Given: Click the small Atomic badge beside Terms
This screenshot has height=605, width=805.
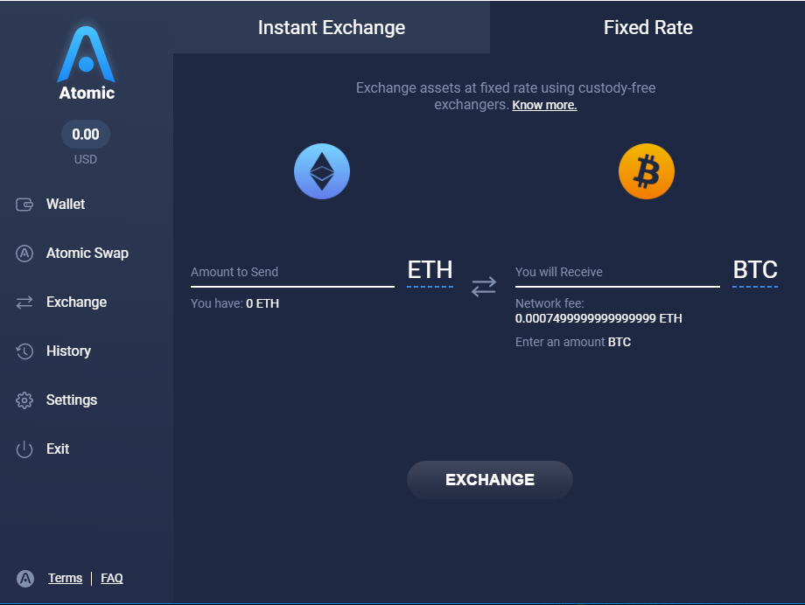Looking at the screenshot, I should [25, 578].
